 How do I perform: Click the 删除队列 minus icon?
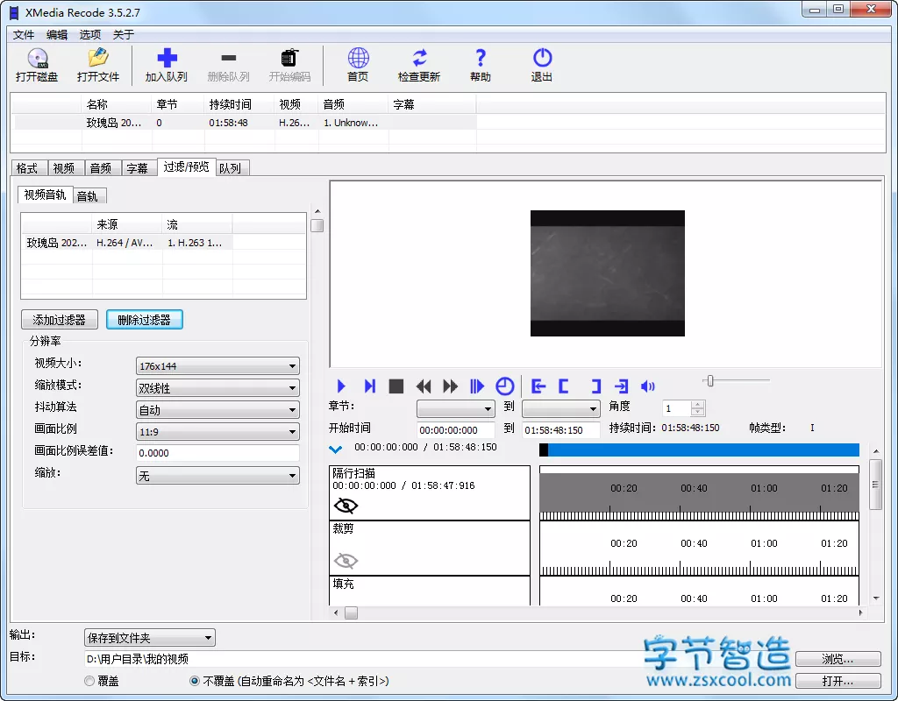(x=228, y=65)
